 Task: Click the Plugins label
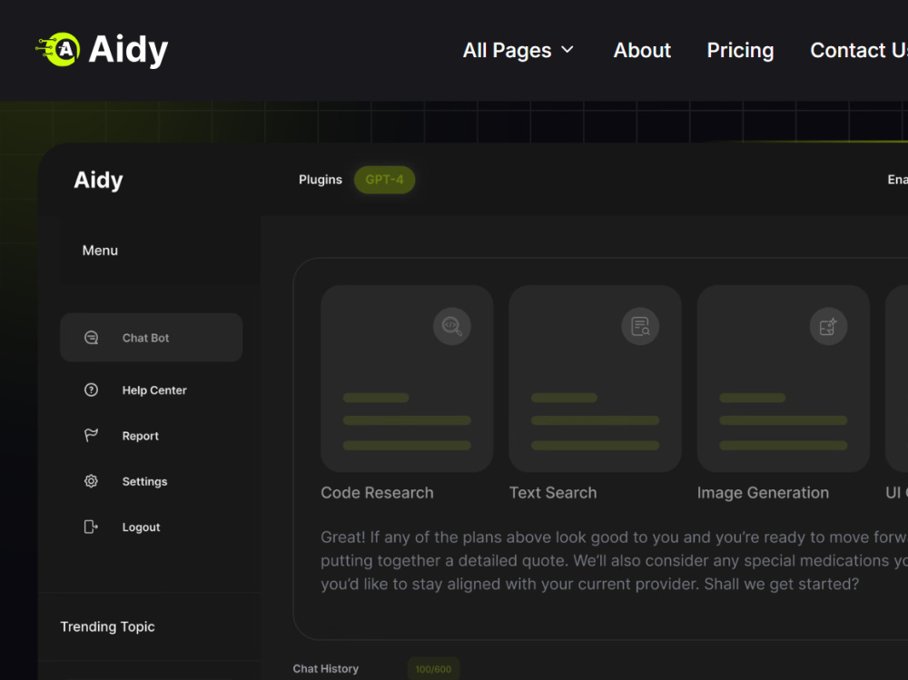point(321,180)
